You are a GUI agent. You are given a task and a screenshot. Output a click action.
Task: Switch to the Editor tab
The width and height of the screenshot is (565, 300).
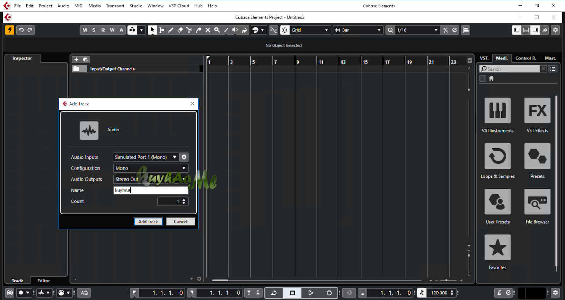point(44,281)
